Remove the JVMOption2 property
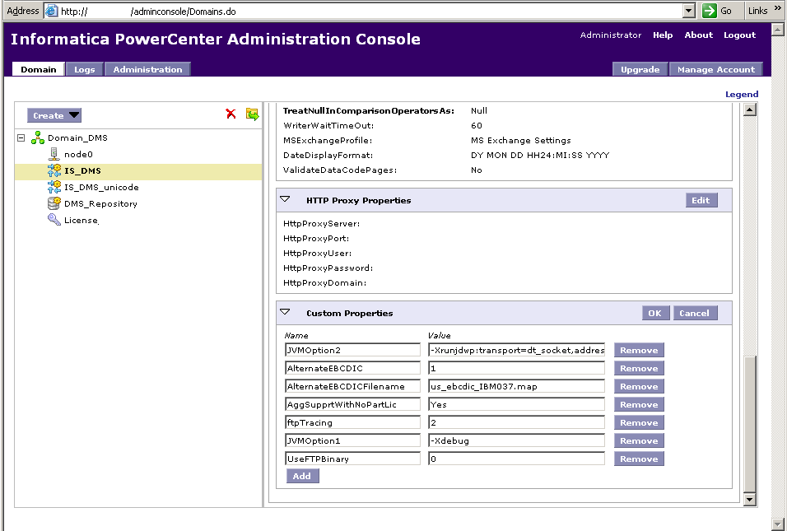Viewport: 787px width, 531px height. 639,351
